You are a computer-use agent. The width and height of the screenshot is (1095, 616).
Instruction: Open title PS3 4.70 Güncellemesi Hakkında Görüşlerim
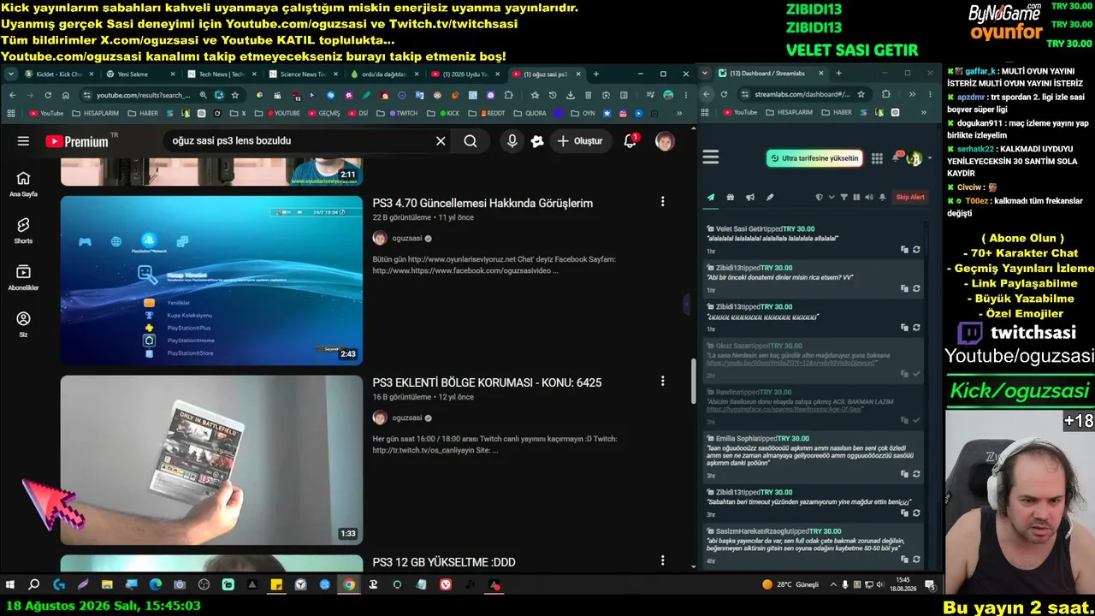tap(482, 204)
